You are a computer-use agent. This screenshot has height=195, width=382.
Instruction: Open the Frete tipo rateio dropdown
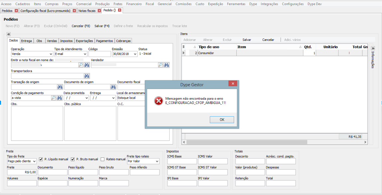point(157,161)
